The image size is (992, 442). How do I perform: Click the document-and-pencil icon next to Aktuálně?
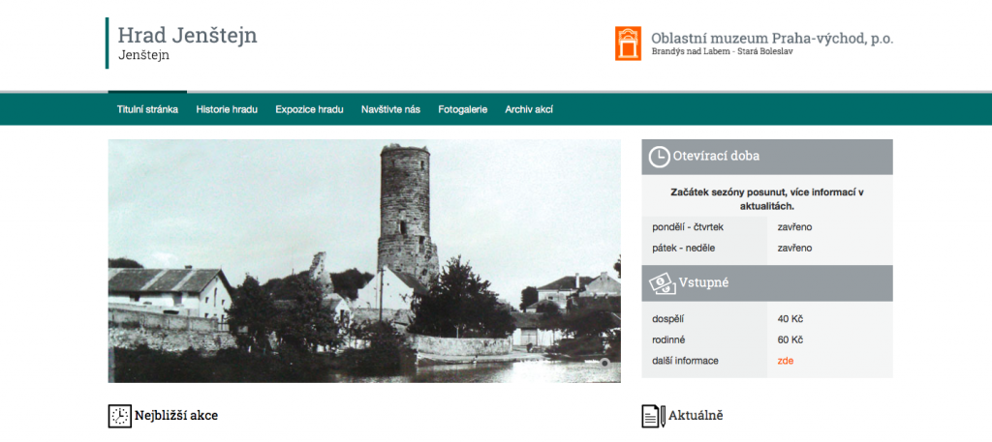point(654,416)
